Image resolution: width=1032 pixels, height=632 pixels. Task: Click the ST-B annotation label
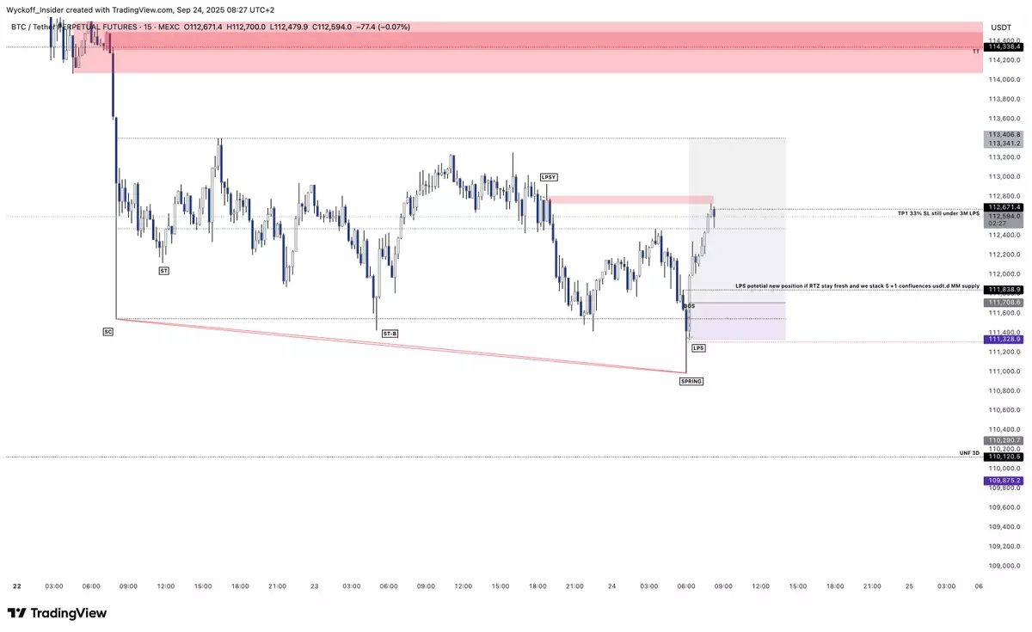390,332
